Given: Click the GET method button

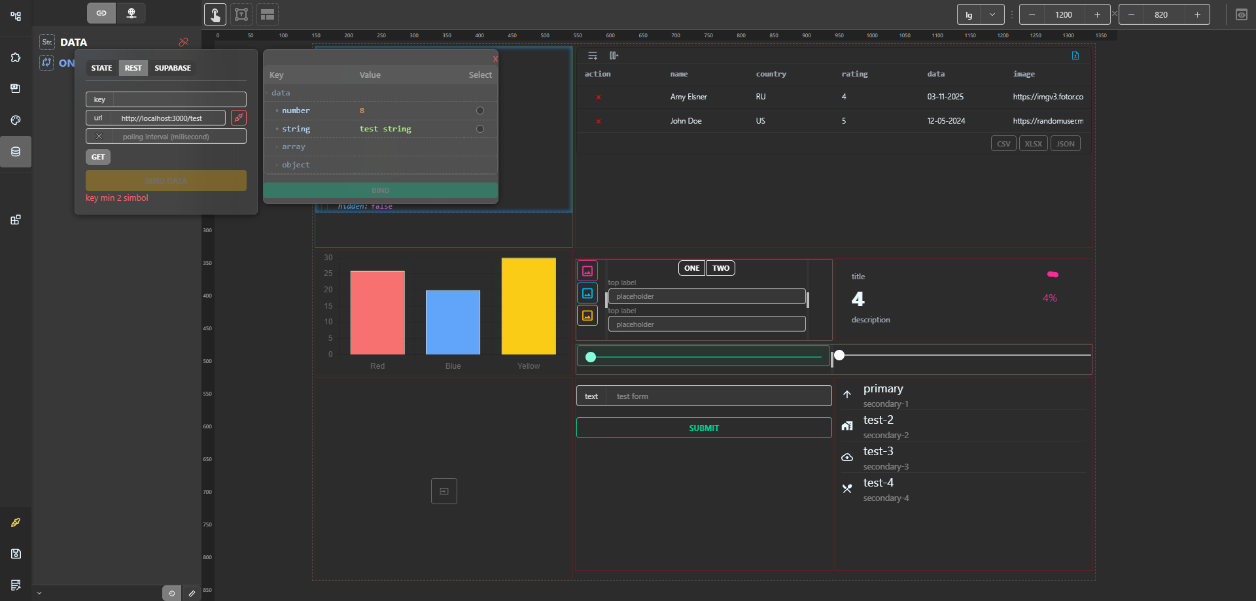Looking at the screenshot, I should [97, 157].
